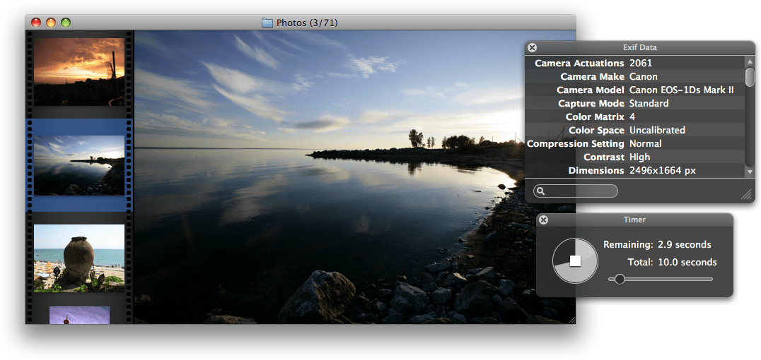Select the Color Space row
The image size is (761, 360).
point(635,131)
